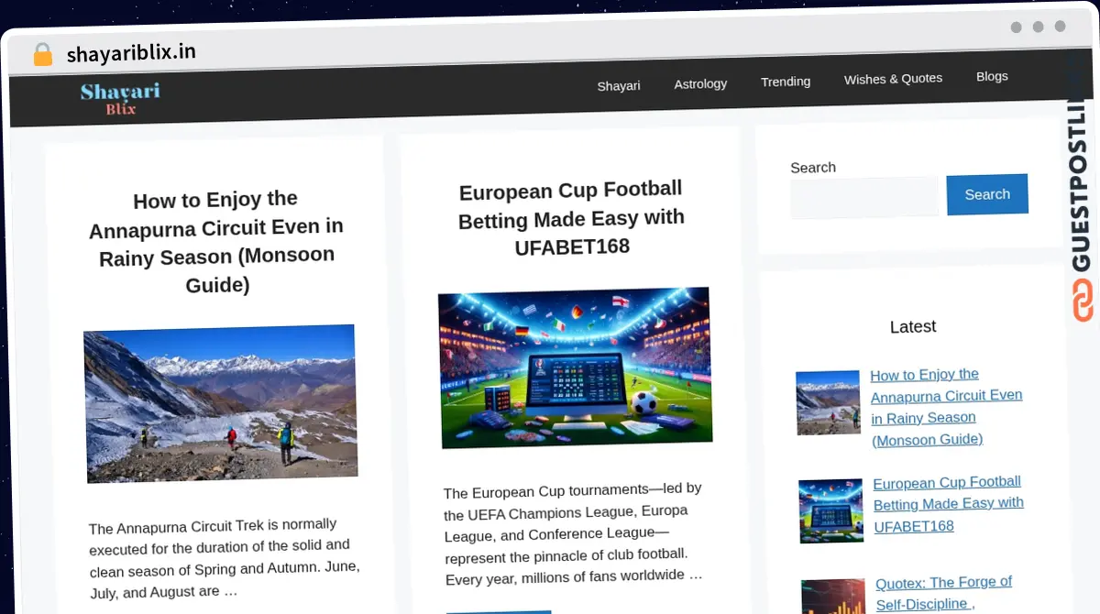Image resolution: width=1100 pixels, height=614 pixels.
Task: Open Annapurna Circuit article headline
Action: [216, 242]
